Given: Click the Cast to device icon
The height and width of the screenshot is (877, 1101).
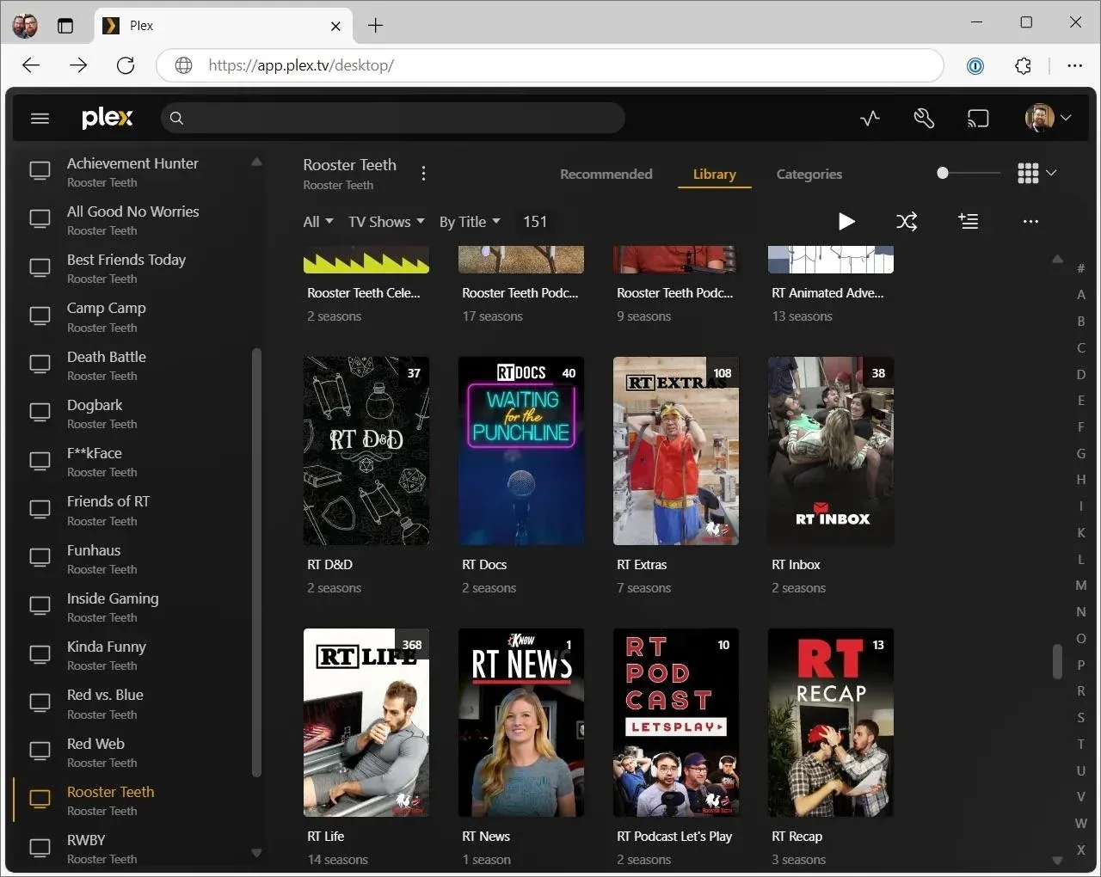Looking at the screenshot, I should (978, 119).
